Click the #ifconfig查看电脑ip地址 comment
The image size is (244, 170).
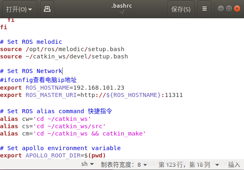[x=38, y=80]
